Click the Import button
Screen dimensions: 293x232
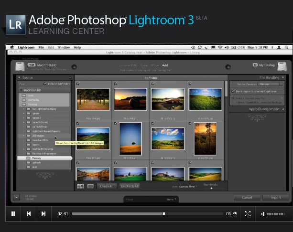(x=275, y=197)
